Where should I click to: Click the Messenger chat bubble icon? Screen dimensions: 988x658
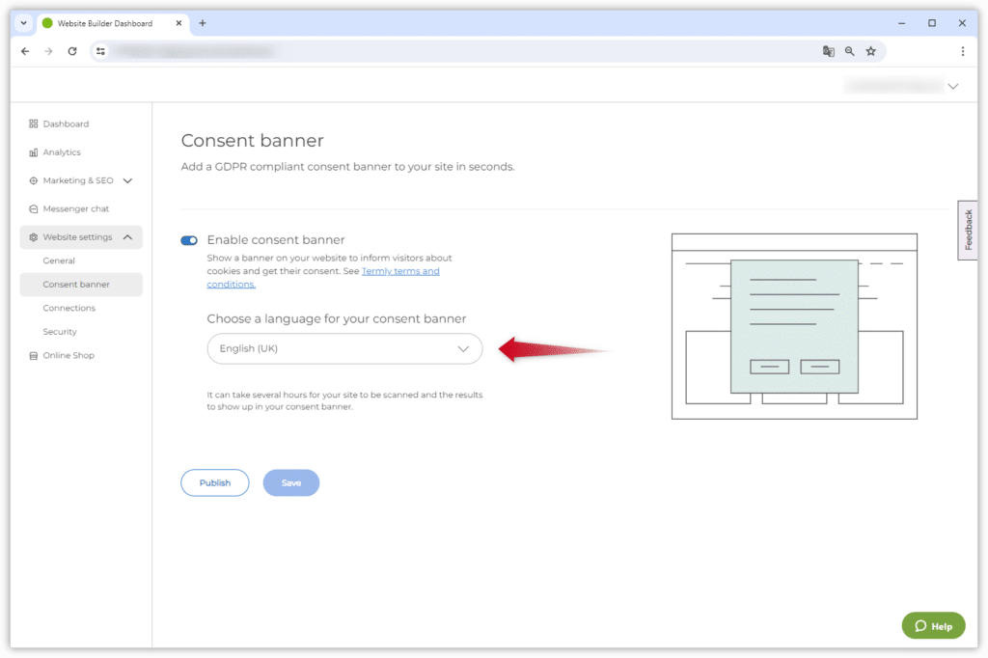34,208
